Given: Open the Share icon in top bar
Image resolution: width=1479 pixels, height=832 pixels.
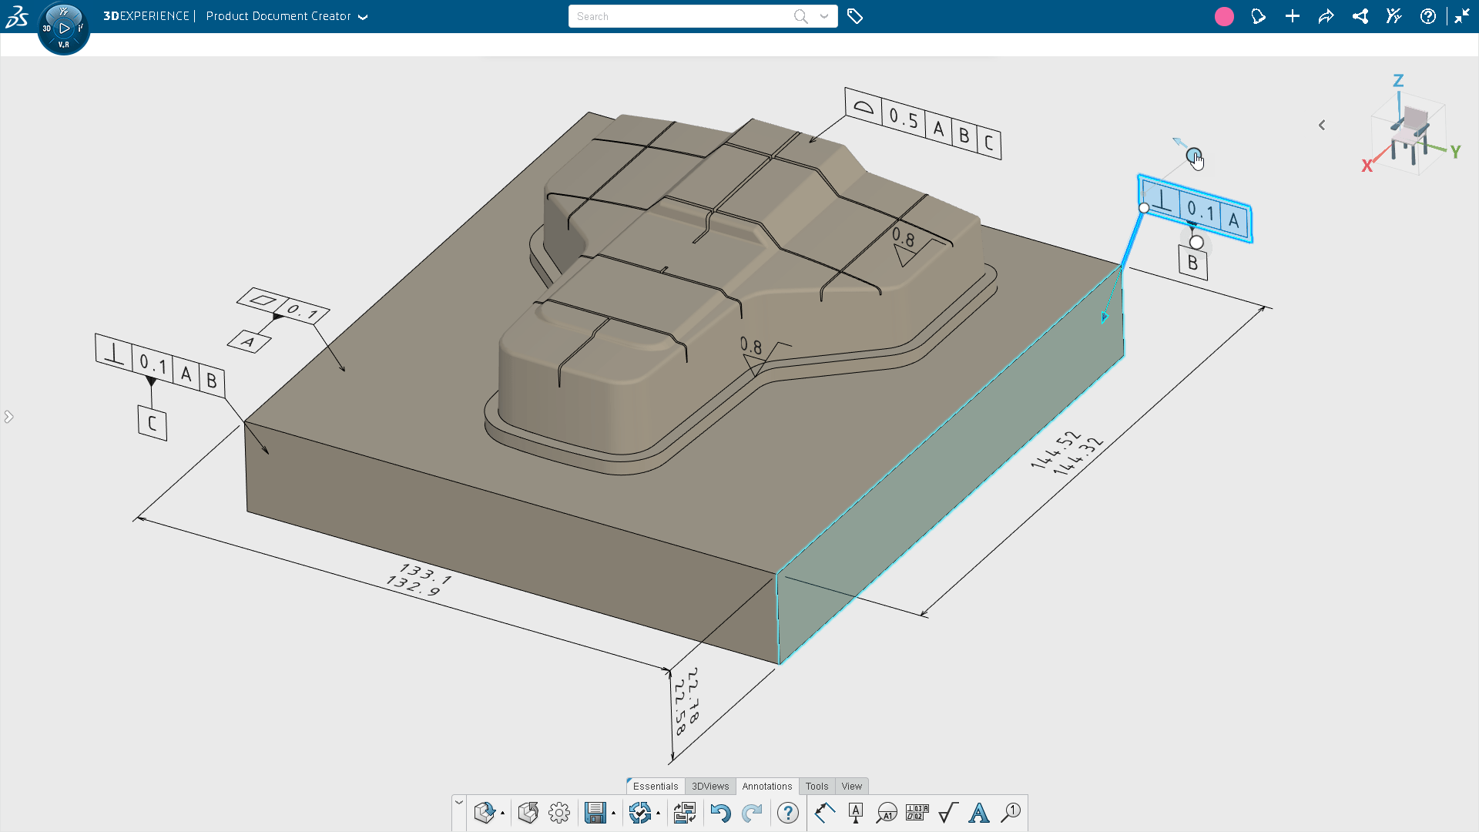Looking at the screenshot, I should click(x=1360, y=16).
